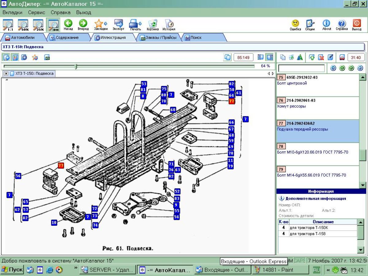Viewport: 368px width, 276px height.
Task: Switch to the Заказы / Прайсы tab
Action: point(158,38)
